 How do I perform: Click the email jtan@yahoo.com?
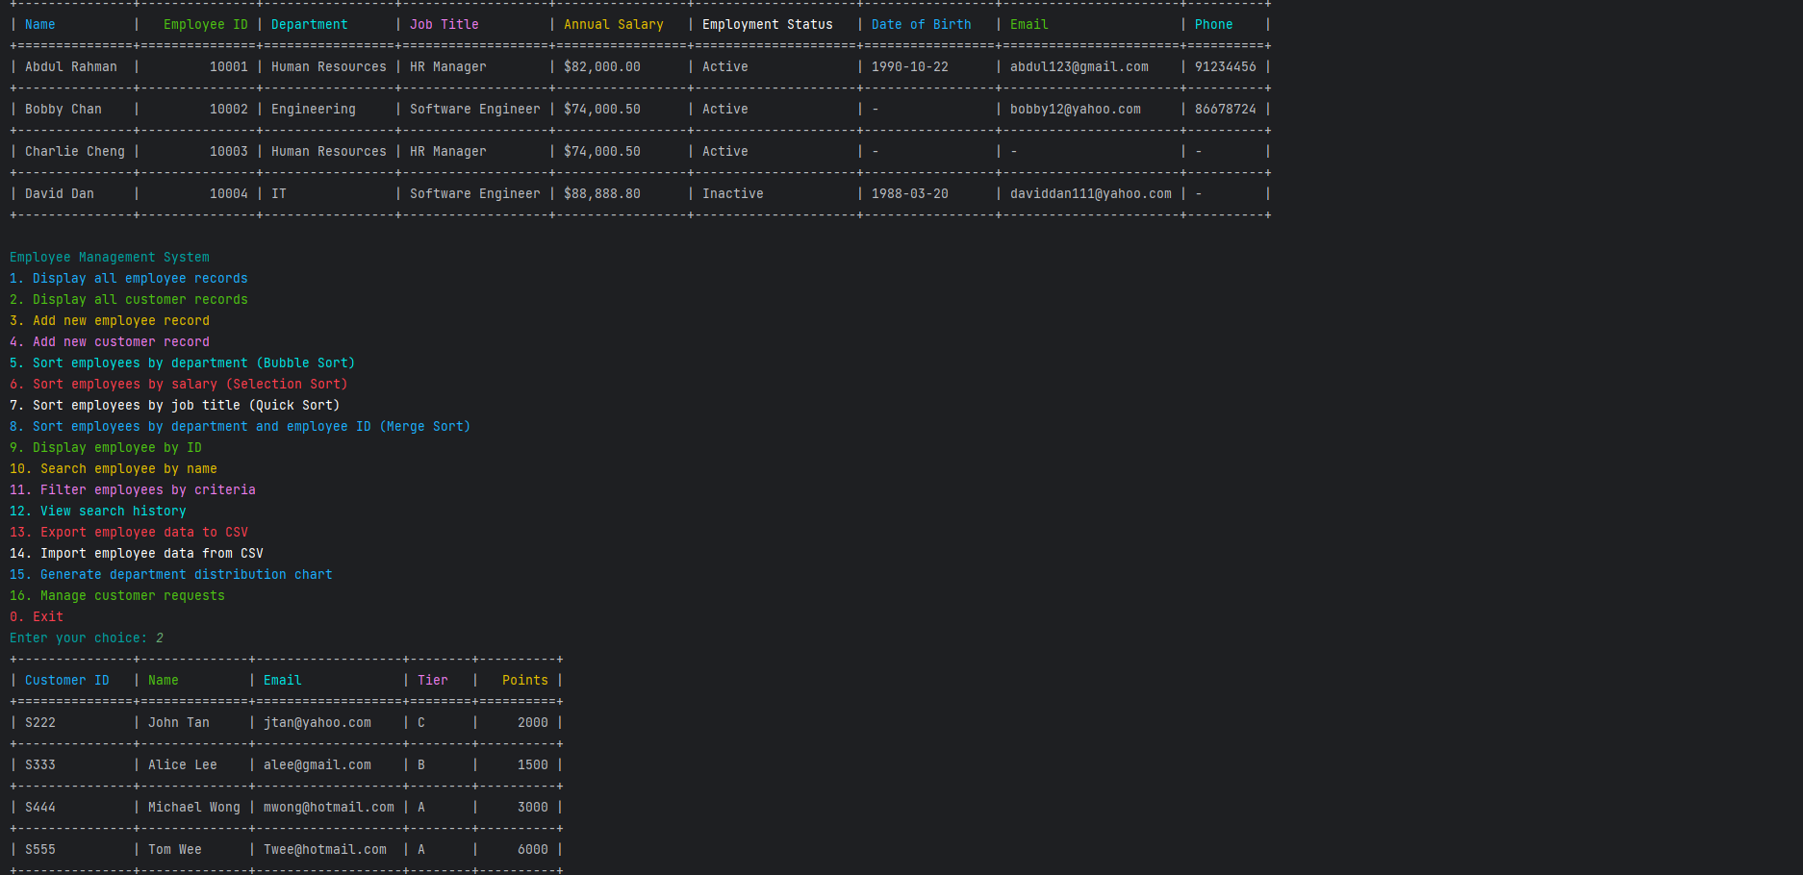coord(317,722)
